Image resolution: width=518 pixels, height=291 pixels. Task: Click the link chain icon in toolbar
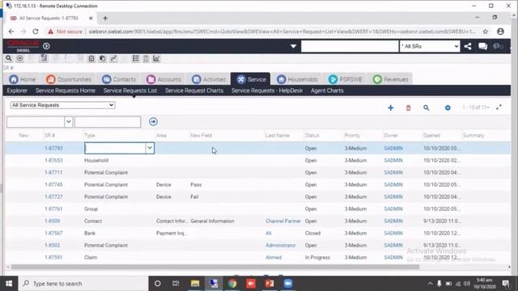(113, 58)
